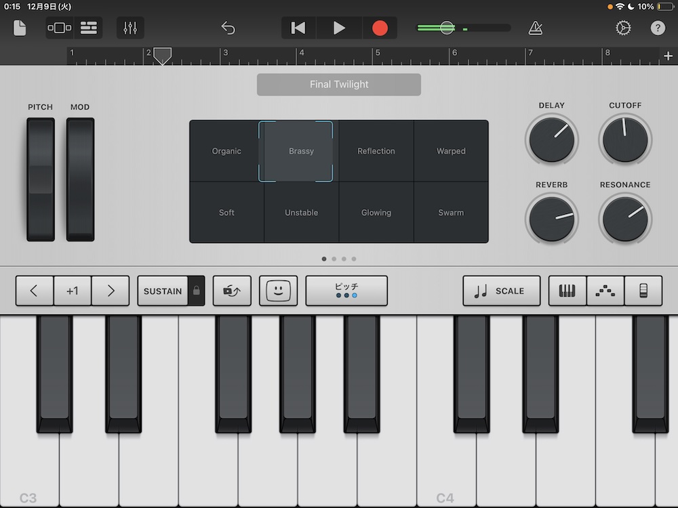Select the Organic transform pad
This screenshot has height=508, width=678.
click(x=226, y=151)
